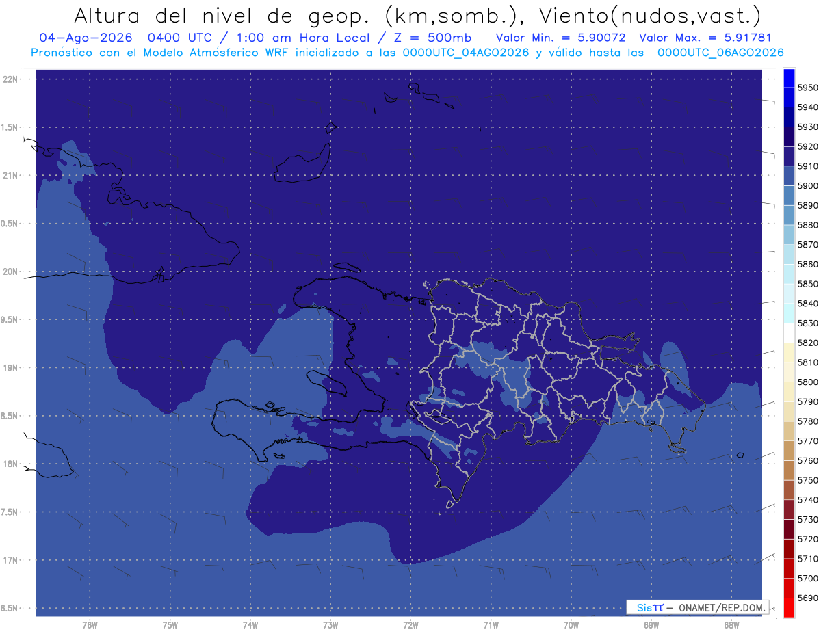Click the 70W longitude label
Viewport: 821px width, 634px height.
point(571,625)
